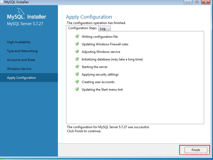The width and height of the screenshot is (213, 160).
Task: Click 'Writing configuration file' step text
Action: tap(100, 37)
